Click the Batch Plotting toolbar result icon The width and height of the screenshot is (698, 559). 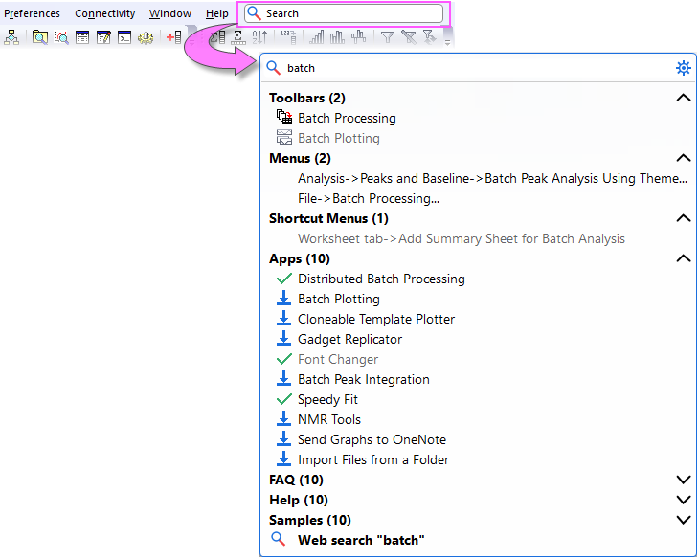click(x=284, y=138)
